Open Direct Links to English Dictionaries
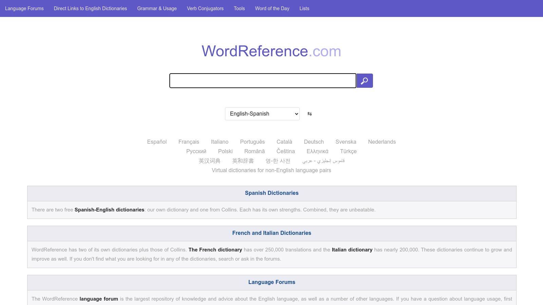Image resolution: width=543 pixels, height=305 pixels. (90, 8)
